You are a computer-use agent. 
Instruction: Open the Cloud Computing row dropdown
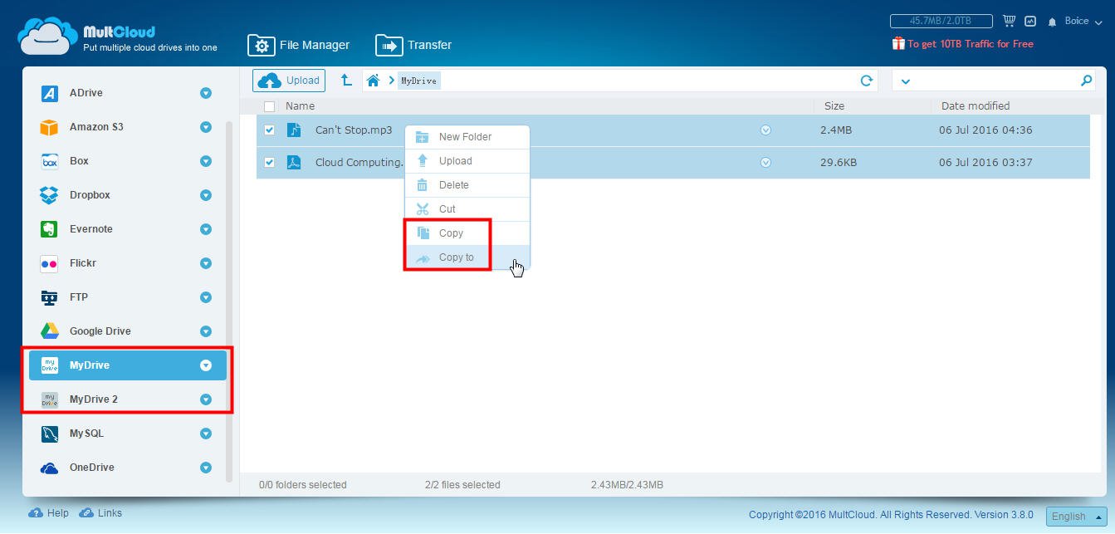(x=766, y=163)
